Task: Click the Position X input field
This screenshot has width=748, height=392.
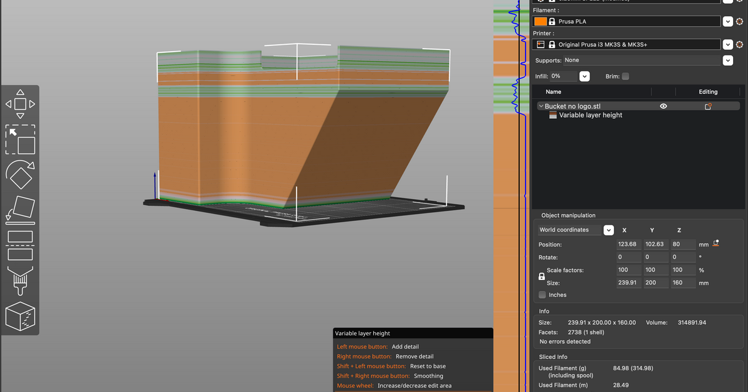Action: tap(628, 245)
